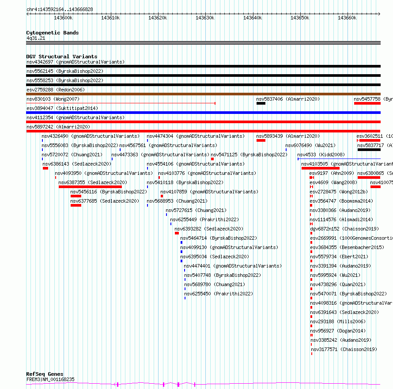
Task: Open nsv830103 Wong2007 variant label
Action: pyautogui.click(x=53, y=99)
